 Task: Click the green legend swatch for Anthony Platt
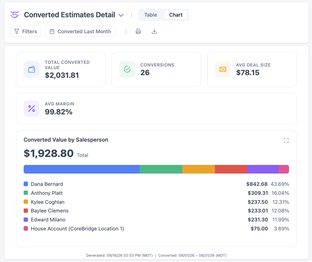[26, 193]
